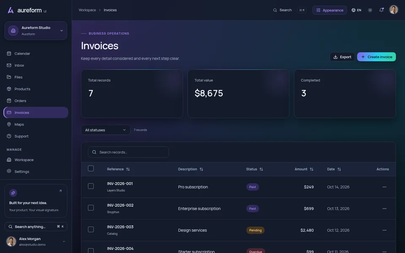Select all rows with header checkbox
The width and height of the screenshot is (405, 253).
coord(91,169)
